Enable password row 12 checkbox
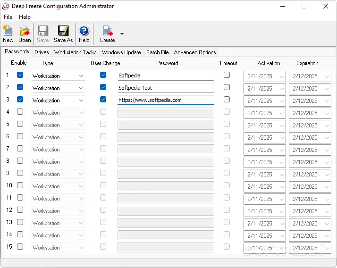The width and height of the screenshot is (337, 268). click(20, 209)
